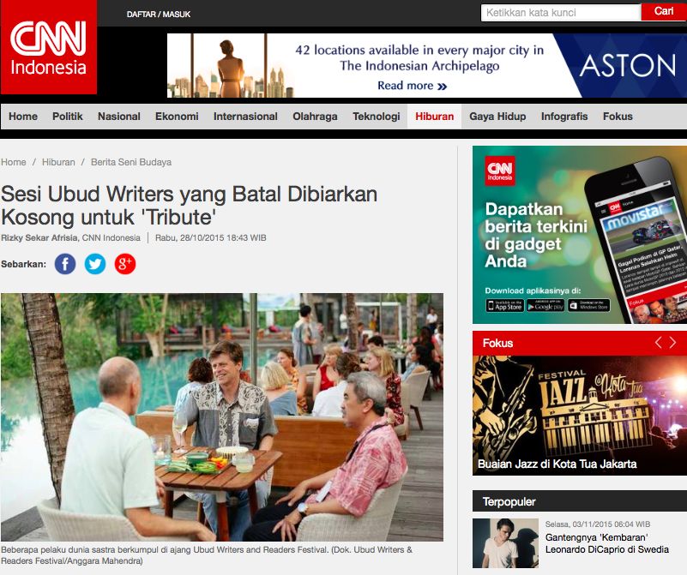Advance to next Fokus slide arrow
The width and height of the screenshot is (687, 575).
(x=672, y=343)
